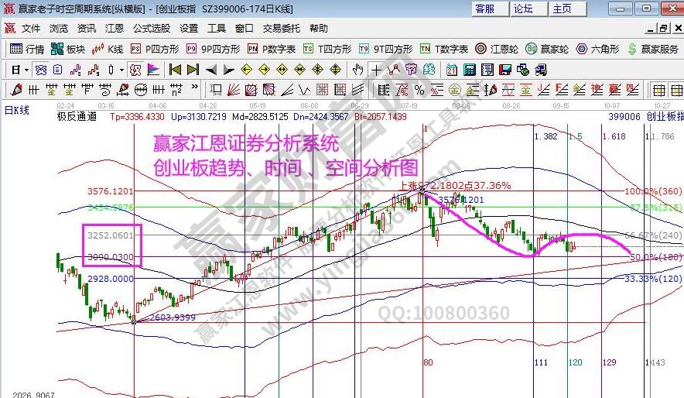This screenshot has height=398, width=684.
Task: Select the hand pan tool
Action: pos(357,70)
